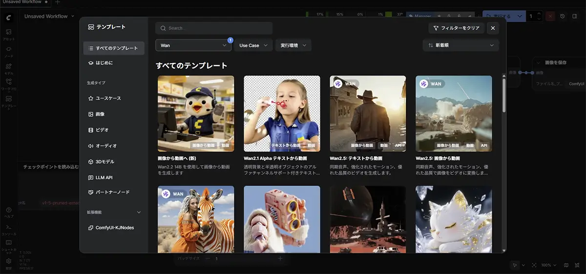Open 画像から動画へ (新) penguin template

[196, 113]
